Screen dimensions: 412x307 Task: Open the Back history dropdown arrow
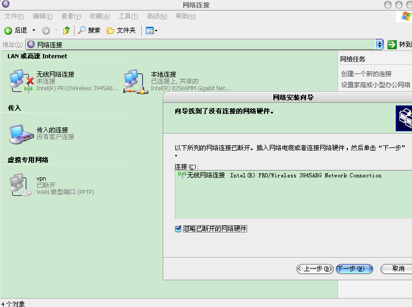34,30
